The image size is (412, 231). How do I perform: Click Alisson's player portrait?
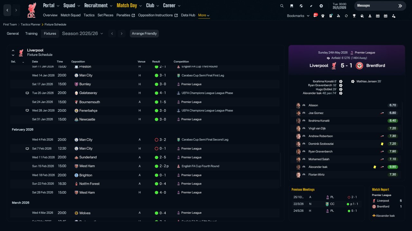point(298,105)
